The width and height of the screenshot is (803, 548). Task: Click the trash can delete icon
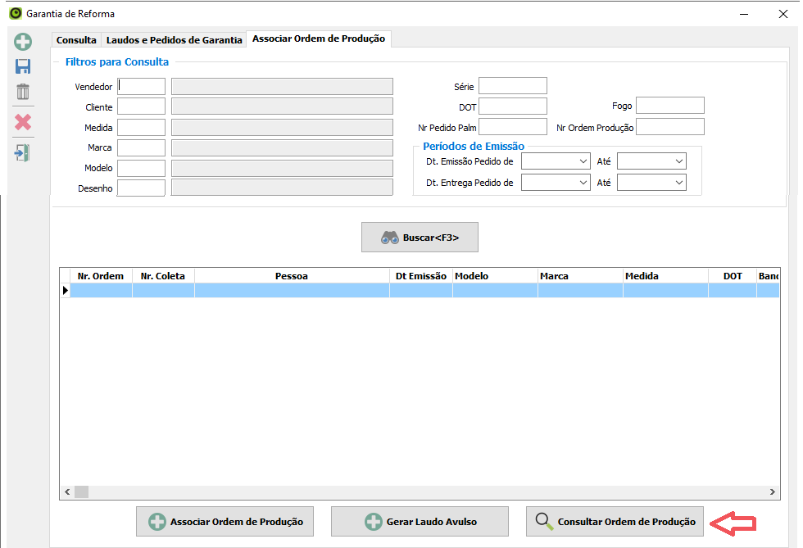pos(23,92)
